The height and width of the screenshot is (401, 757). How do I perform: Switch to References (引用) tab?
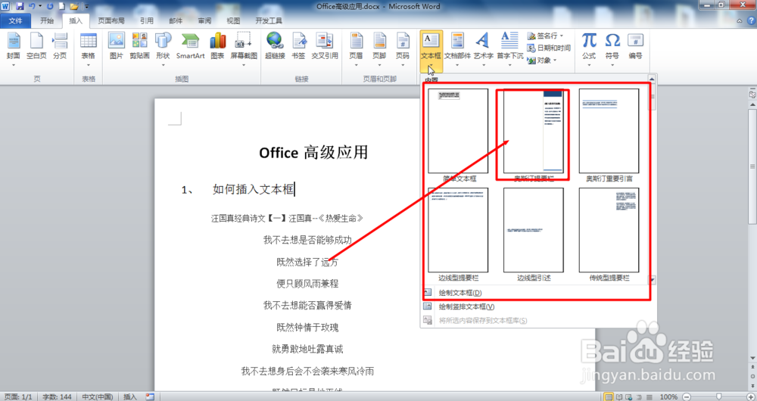(x=147, y=20)
